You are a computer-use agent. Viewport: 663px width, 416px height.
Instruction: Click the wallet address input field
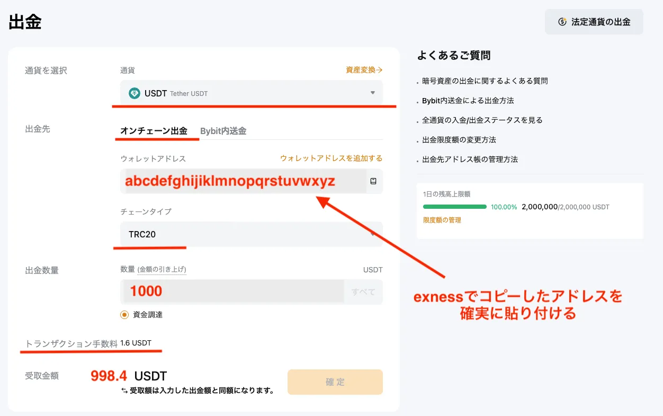252,181
